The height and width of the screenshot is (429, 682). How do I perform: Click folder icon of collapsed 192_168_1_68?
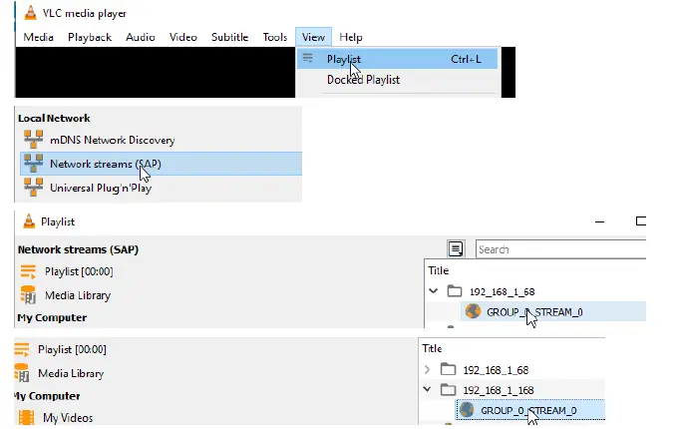coord(448,369)
